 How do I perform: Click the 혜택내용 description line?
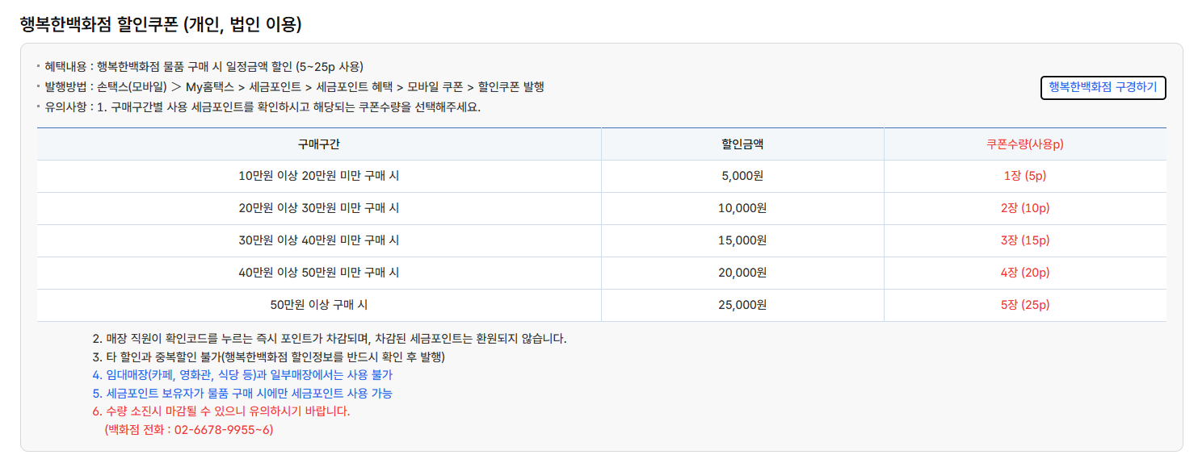pyautogui.click(x=204, y=66)
